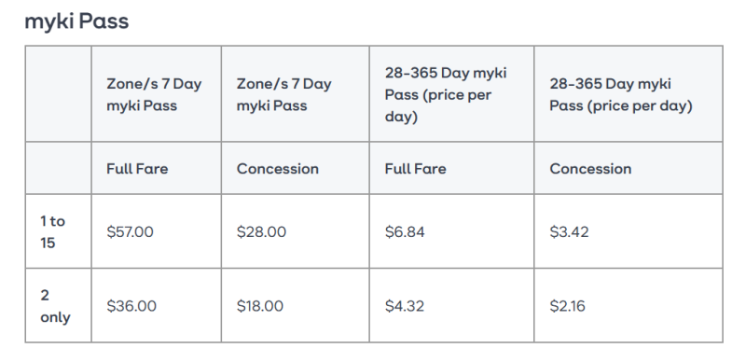
Task: Click the $6.84 per day price
Action: point(405,231)
